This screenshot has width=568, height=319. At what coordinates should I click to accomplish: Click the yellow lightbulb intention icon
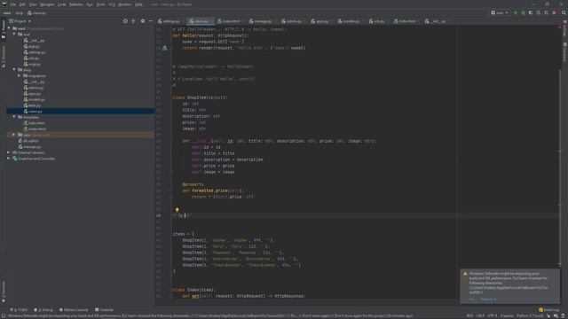coord(177,209)
